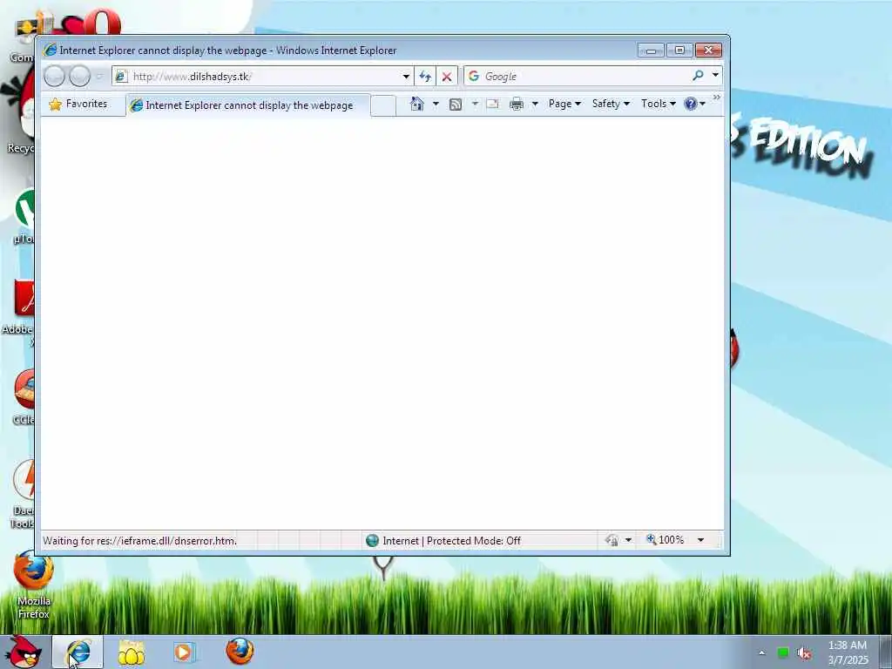Viewport: 892px width, 669px height.
Task: Open the Safety menu
Action: [x=611, y=104]
